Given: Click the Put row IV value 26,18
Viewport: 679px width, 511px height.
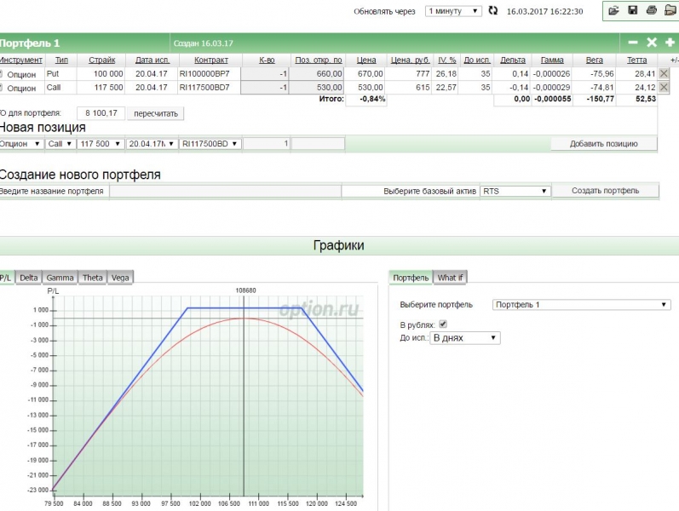Looking at the screenshot, I should coord(446,73).
